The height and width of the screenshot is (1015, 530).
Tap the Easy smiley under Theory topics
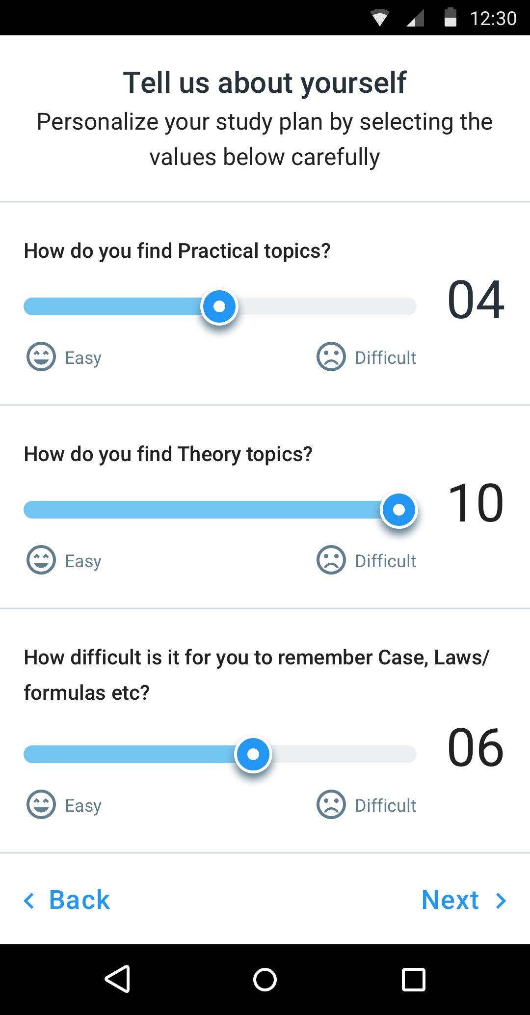[x=41, y=560]
